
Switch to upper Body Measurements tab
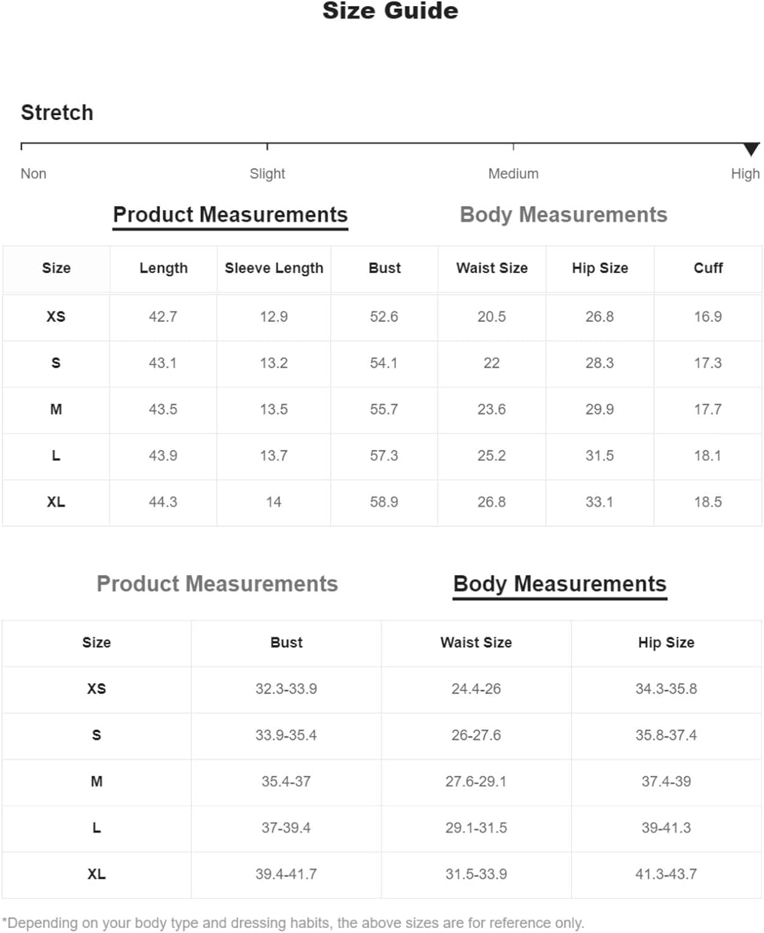click(x=563, y=215)
